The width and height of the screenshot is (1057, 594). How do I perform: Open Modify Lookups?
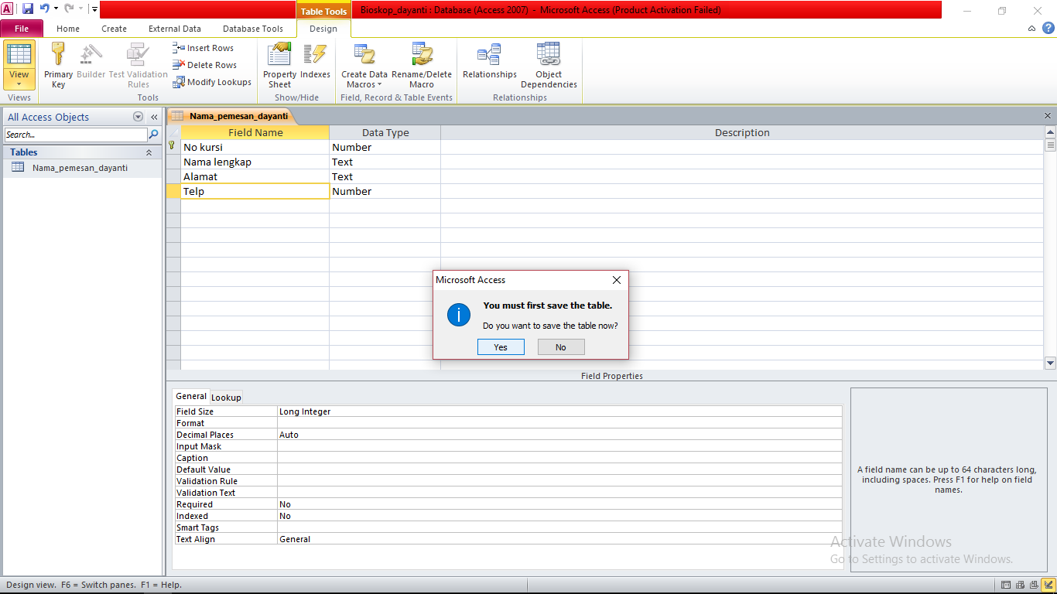212,82
